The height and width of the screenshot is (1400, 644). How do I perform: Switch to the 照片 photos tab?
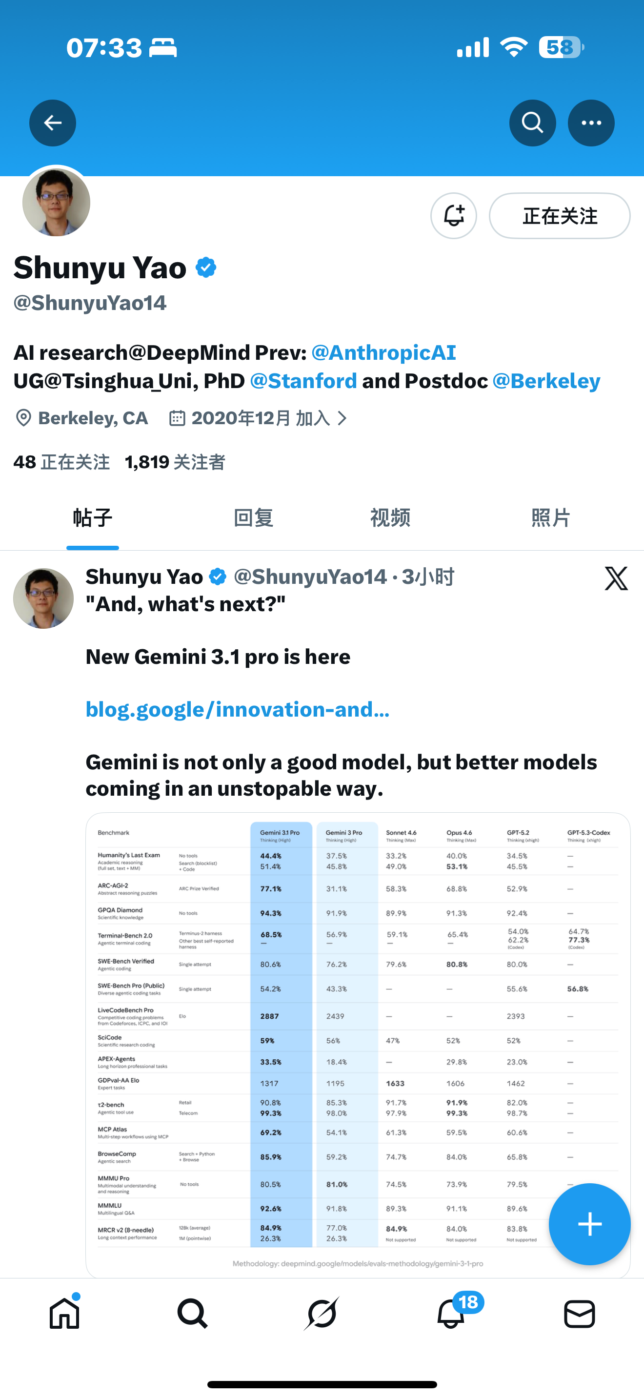click(551, 518)
